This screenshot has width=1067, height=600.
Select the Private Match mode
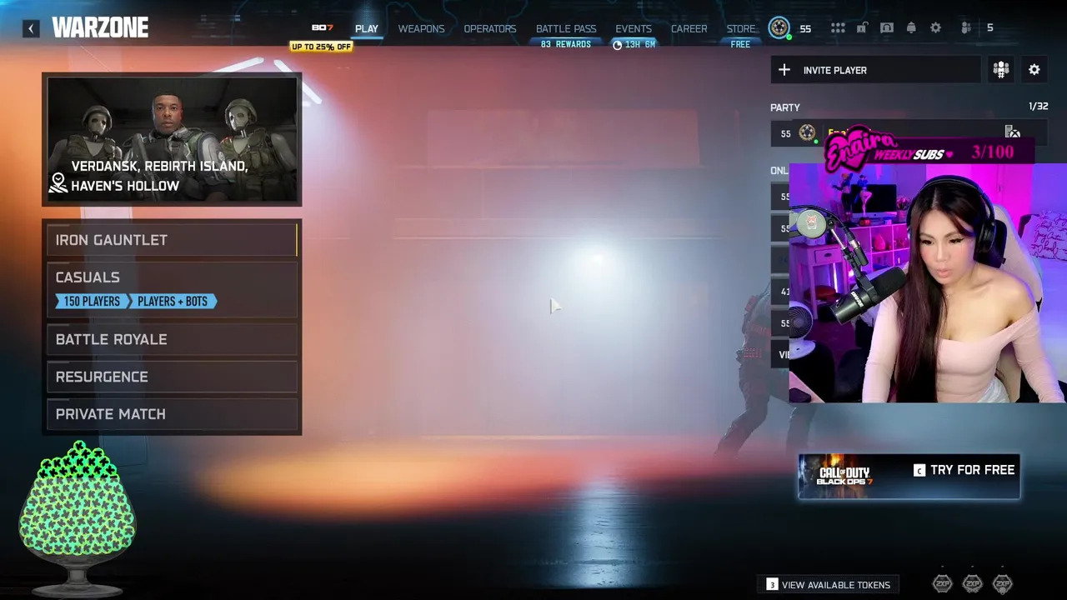pos(173,414)
